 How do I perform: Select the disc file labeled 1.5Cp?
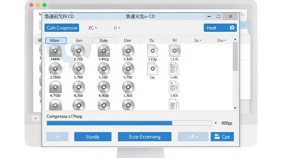click(153, 51)
